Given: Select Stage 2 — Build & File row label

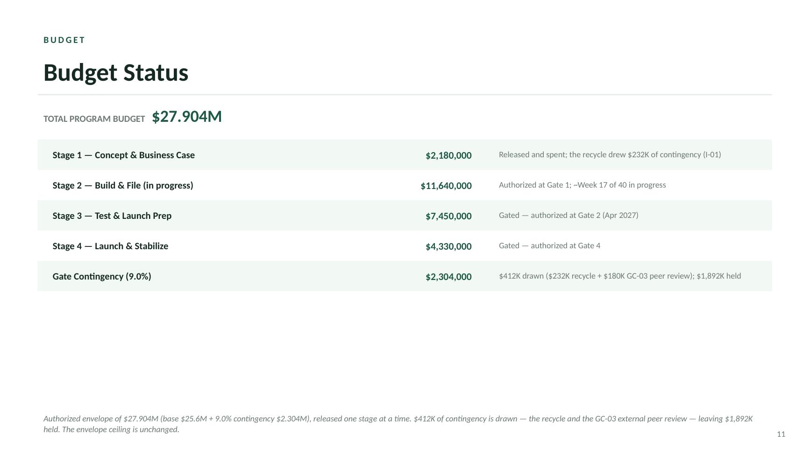Looking at the screenshot, I should 123,185.
